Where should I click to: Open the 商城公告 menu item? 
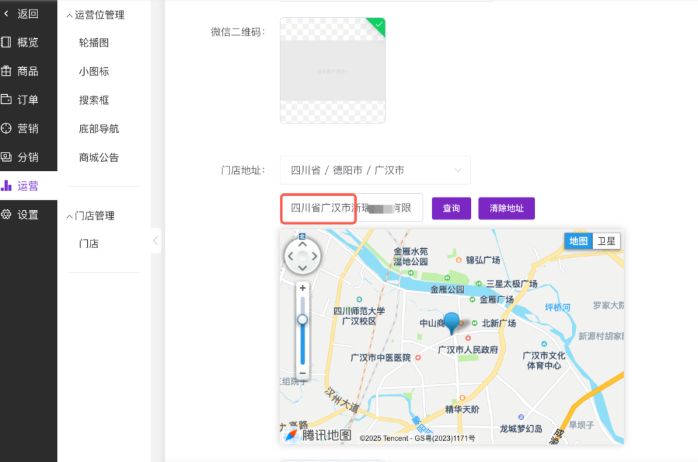pyautogui.click(x=99, y=158)
